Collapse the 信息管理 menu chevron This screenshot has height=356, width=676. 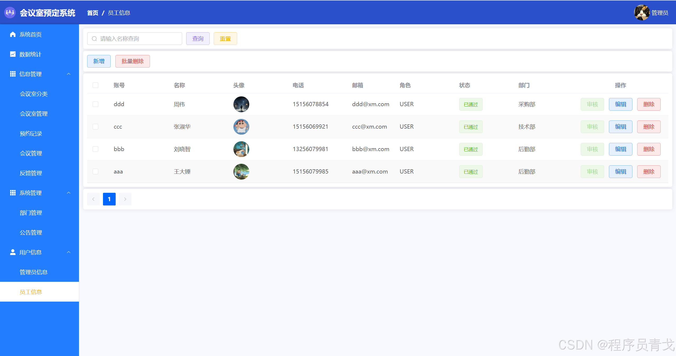coord(69,74)
